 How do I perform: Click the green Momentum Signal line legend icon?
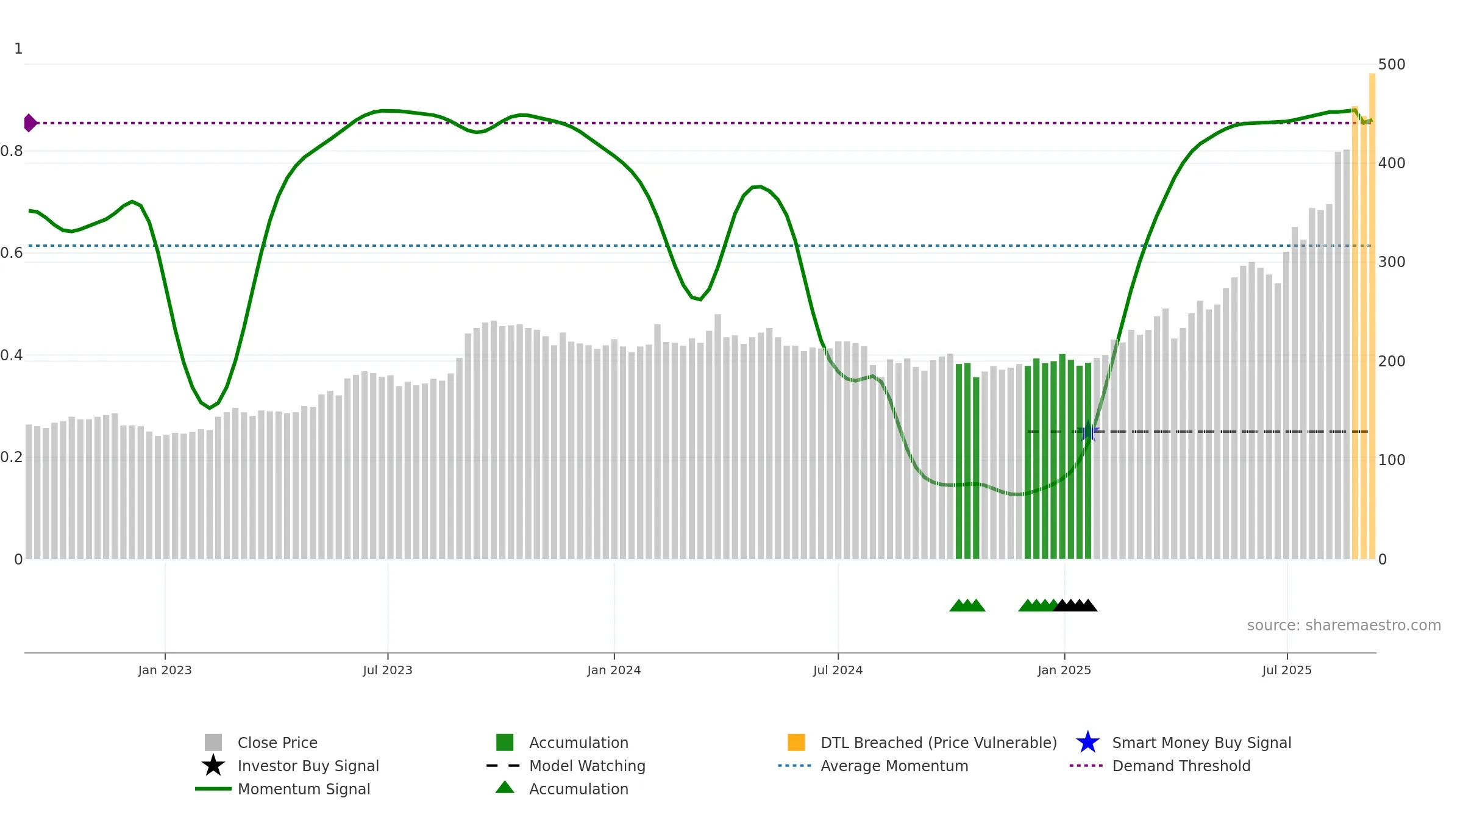[x=213, y=788]
